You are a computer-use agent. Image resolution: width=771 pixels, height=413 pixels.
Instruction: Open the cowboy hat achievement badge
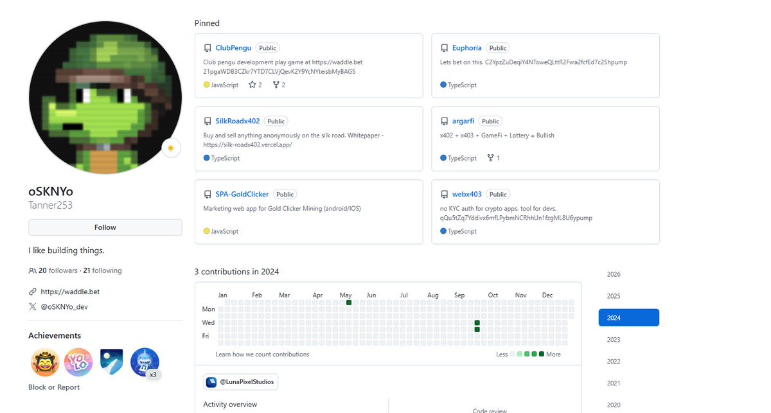tap(45, 362)
